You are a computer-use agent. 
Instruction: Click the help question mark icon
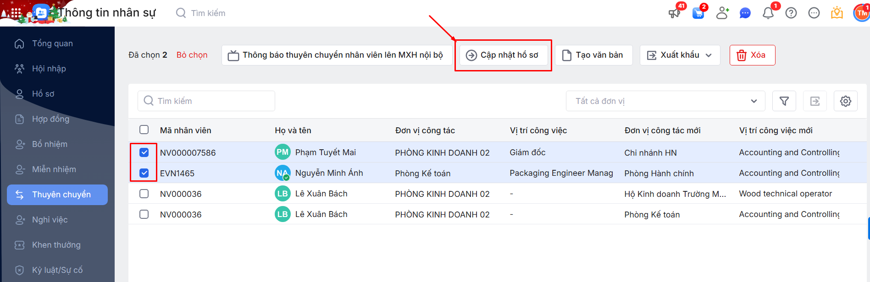791,13
